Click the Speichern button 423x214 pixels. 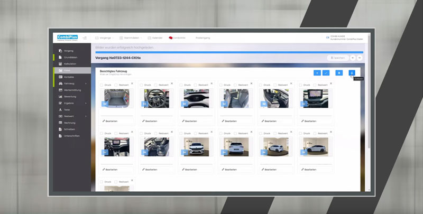click(x=338, y=58)
